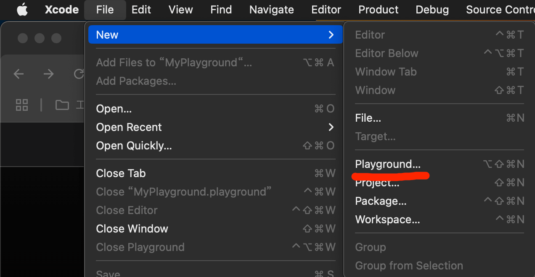Select Close Tab

(x=121, y=173)
